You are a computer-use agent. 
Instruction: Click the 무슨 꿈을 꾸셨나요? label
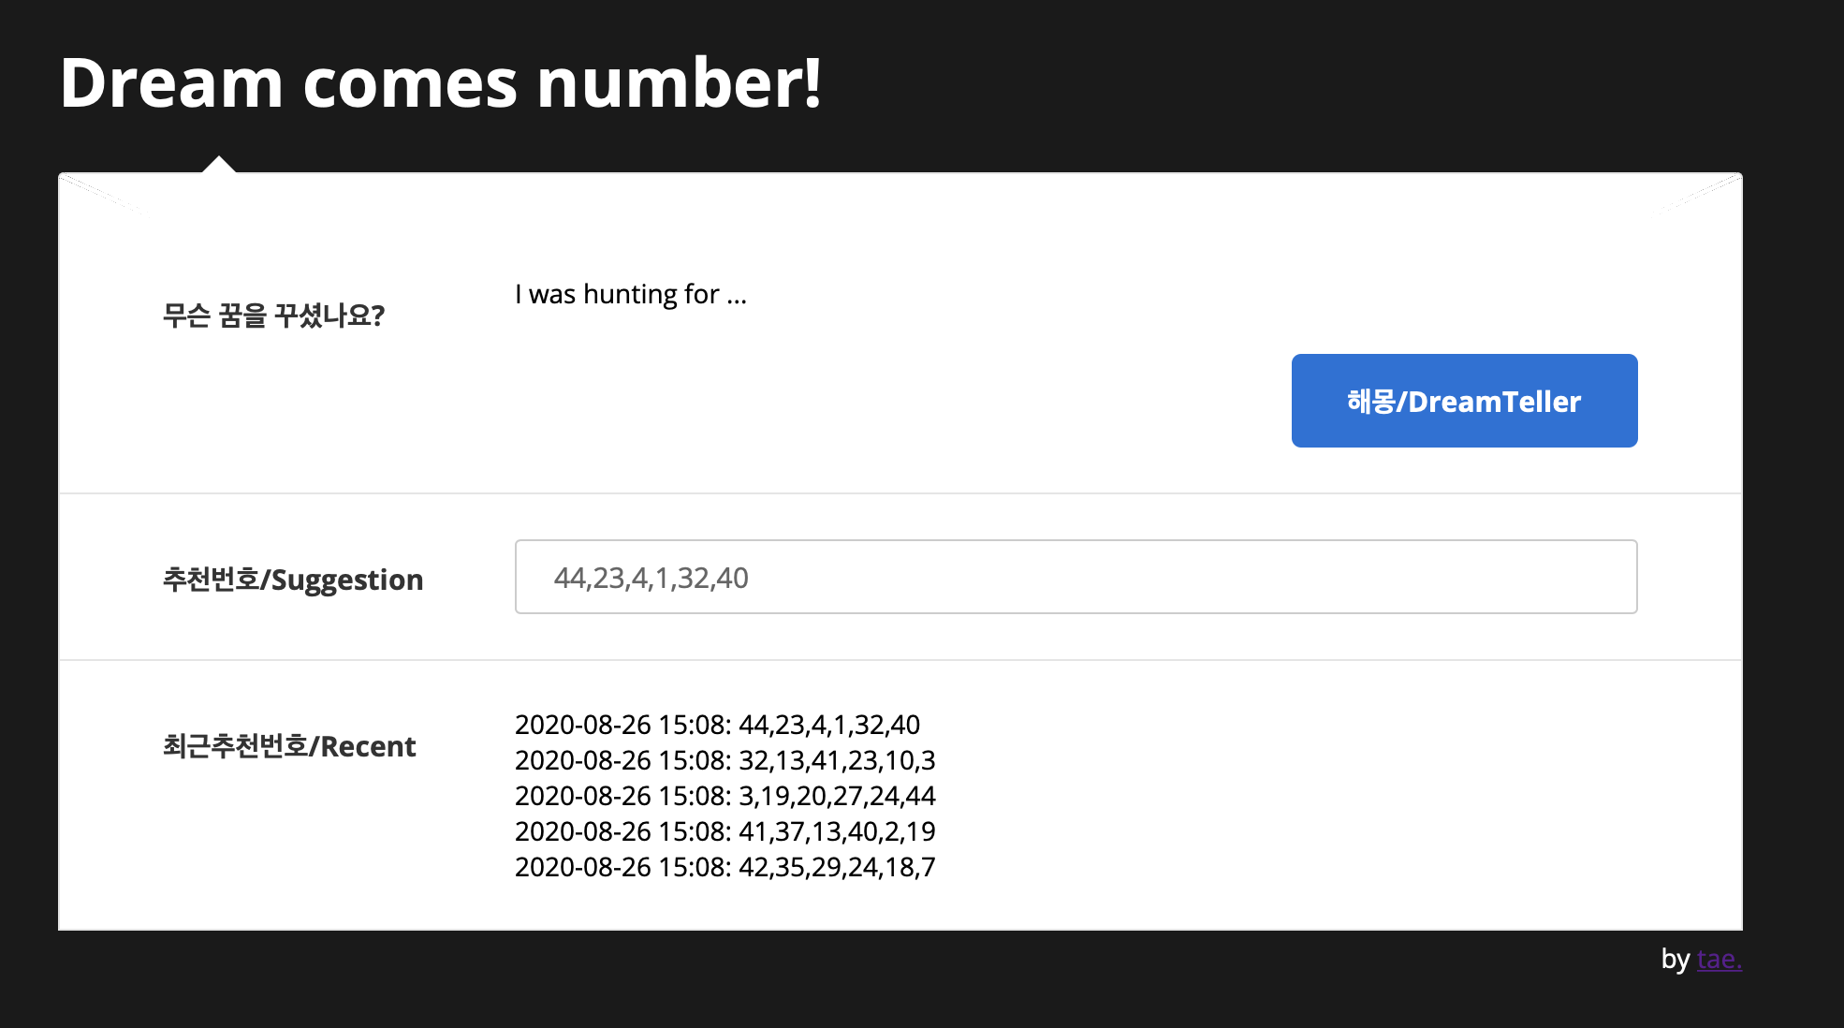tap(273, 316)
